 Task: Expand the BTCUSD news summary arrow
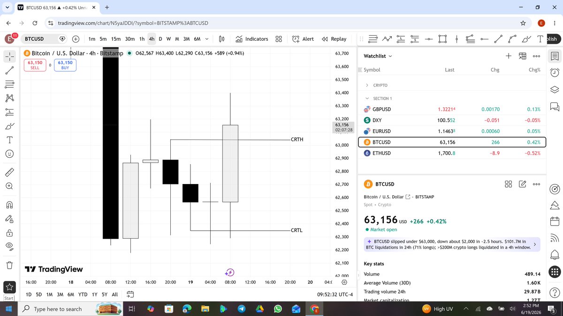coord(534,244)
